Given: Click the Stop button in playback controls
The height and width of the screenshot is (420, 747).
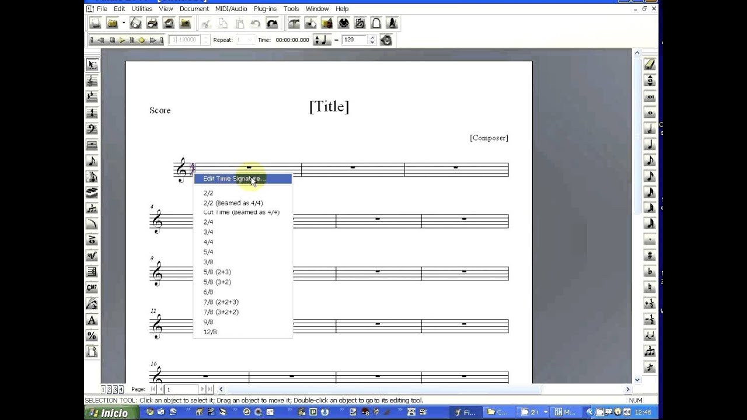Looking at the screenshot, I should (112, 40).
